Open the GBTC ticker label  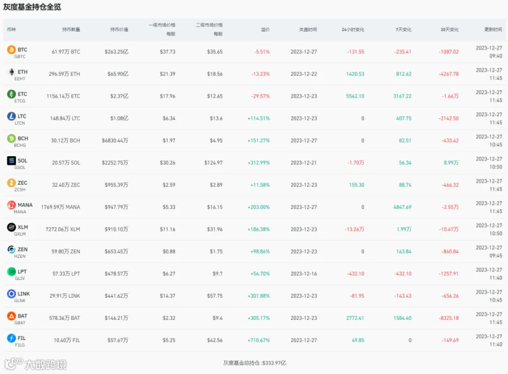pos(20,56)
